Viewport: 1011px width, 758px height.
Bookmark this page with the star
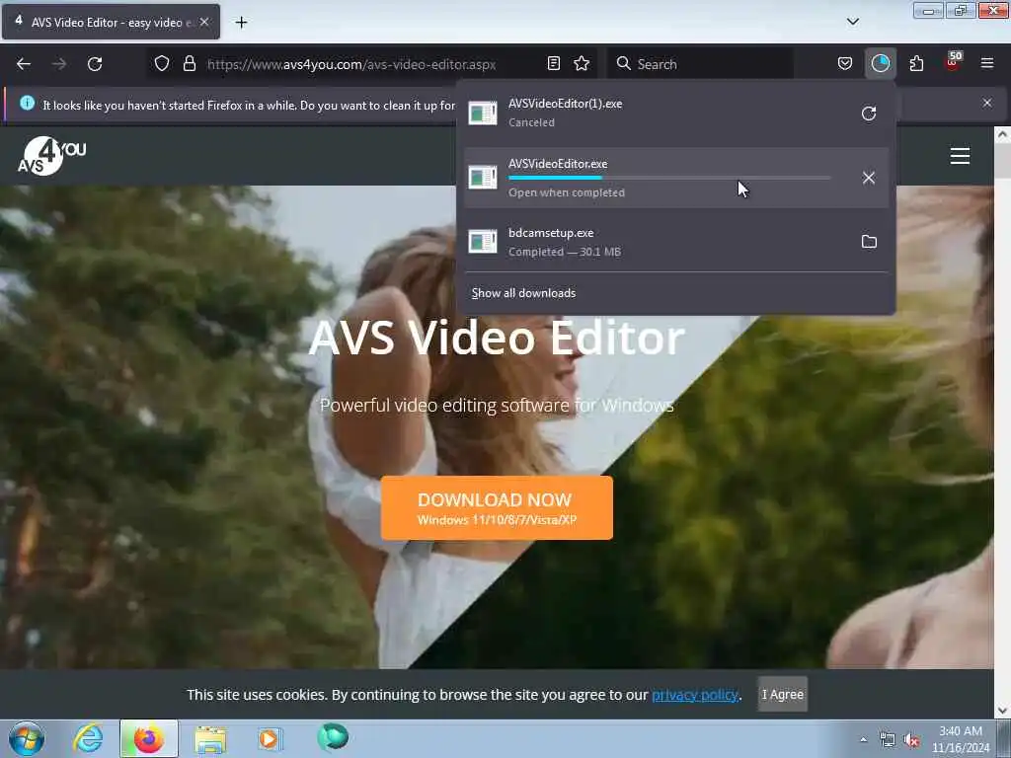582,63
